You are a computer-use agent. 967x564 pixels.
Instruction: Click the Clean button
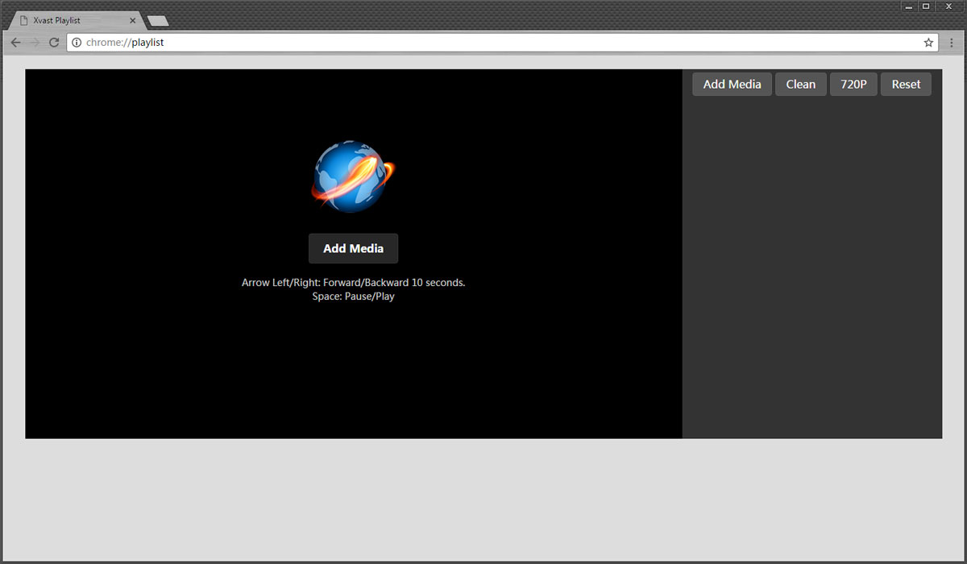tap(801, 84)
